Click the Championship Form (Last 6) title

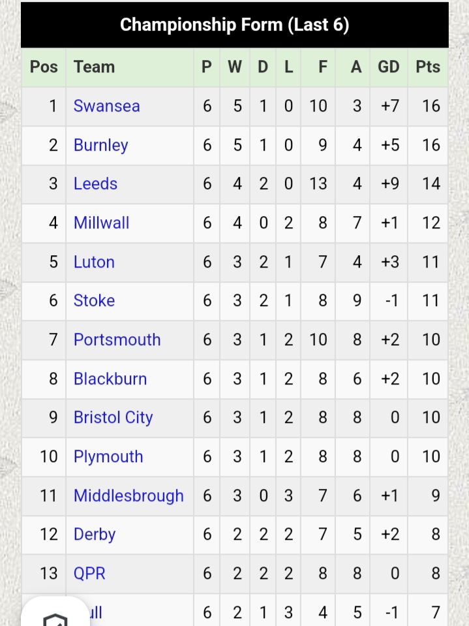coord(235,25)
